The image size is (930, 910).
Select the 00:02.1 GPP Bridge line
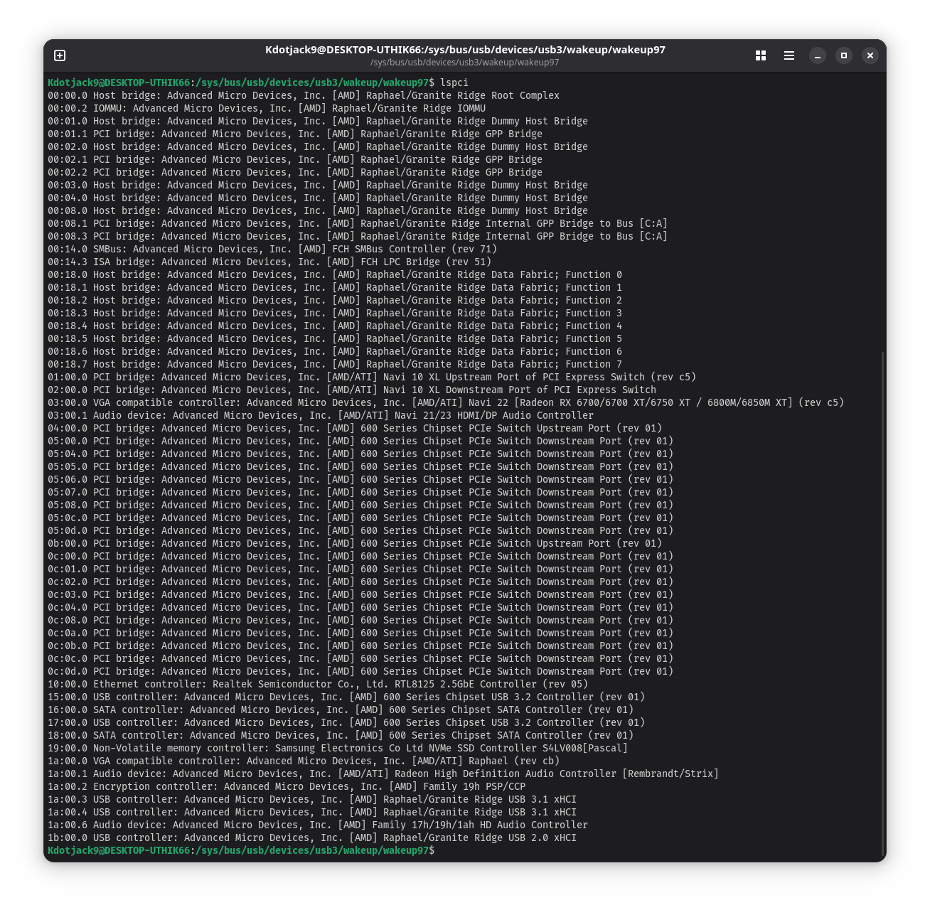[295, 159]
